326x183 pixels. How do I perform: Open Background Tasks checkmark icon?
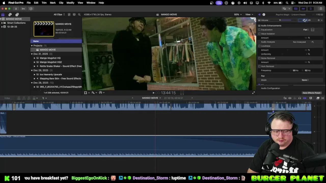pyautogui.click(x=31, y=9)
